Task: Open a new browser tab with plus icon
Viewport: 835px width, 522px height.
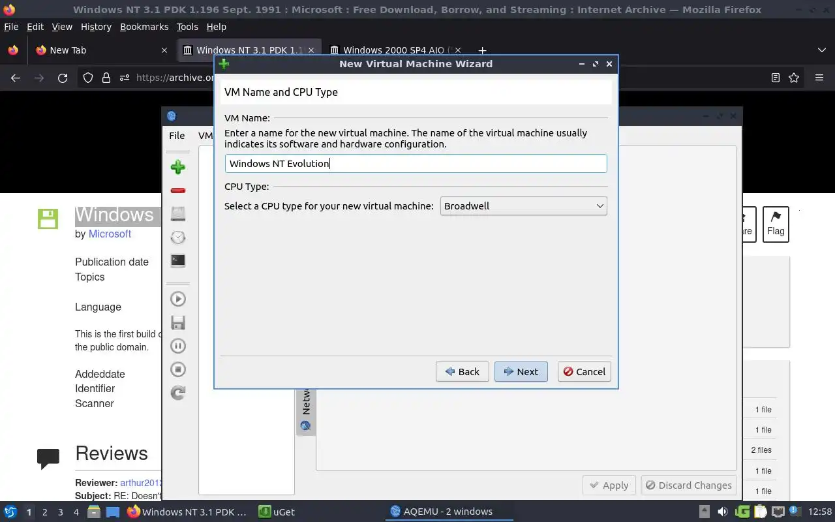Action: click(x=482, y=50)
